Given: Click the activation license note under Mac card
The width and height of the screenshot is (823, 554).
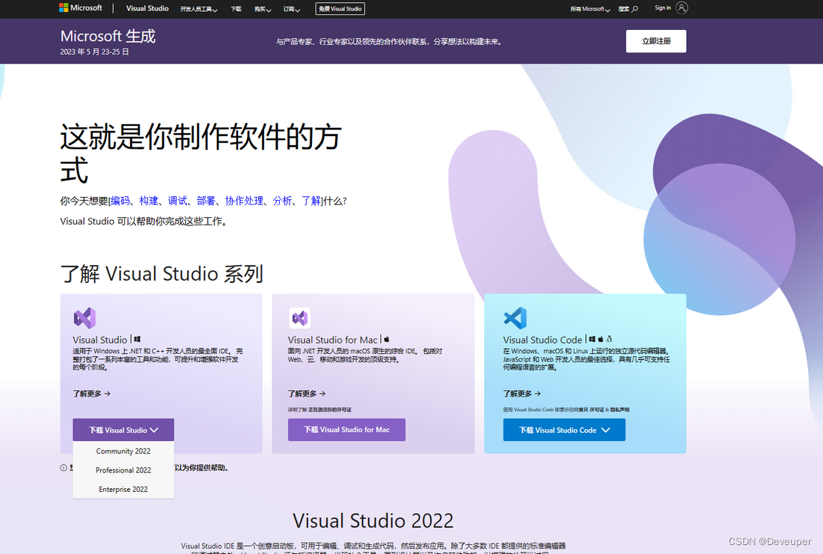Looking at the screenshot, I should pyautogui.click(x=319, y=410).
